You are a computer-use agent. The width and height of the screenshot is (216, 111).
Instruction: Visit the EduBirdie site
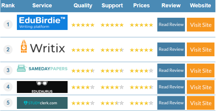[x=201, y=24]
